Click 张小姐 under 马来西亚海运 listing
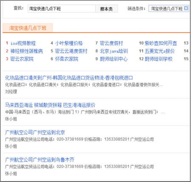Image resolution: width=191 pixels, height=182 pixels. pyautogui.click(x=11, y=119)
